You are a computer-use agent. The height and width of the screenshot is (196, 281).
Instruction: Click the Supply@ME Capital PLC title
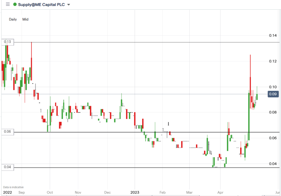click(41, 5)
